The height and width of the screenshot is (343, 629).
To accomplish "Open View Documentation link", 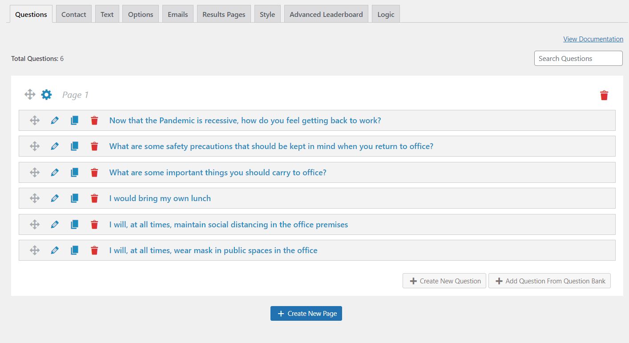I will pos(593,39).
